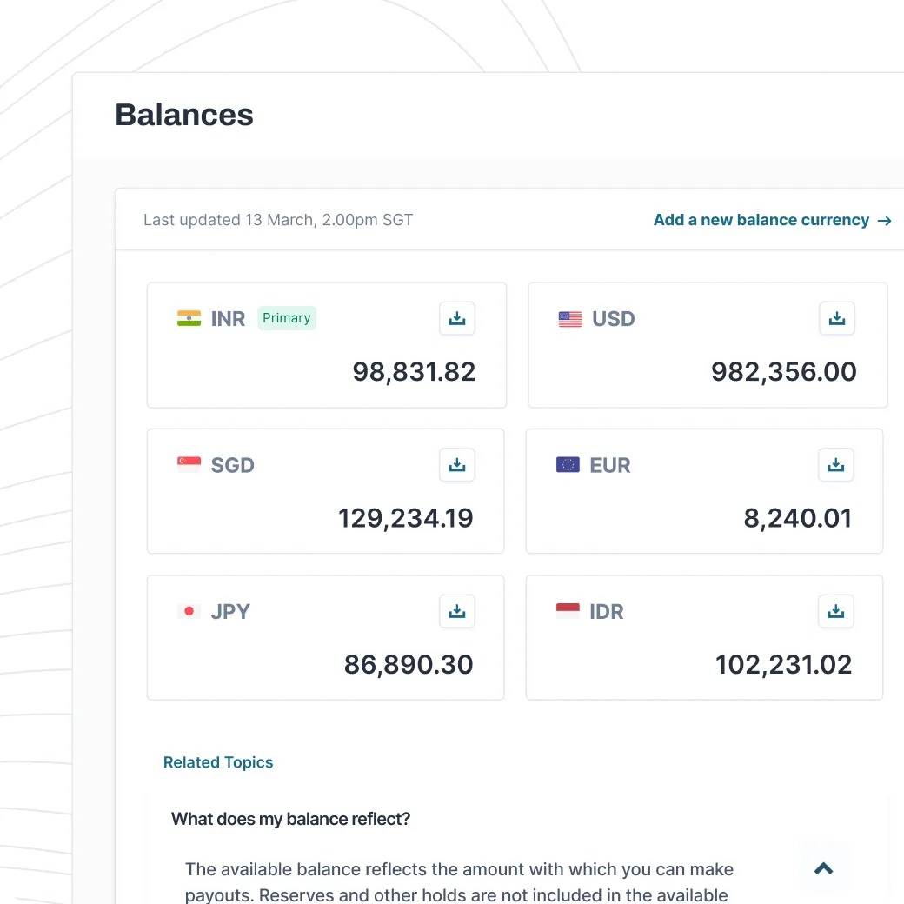Image resolution: width=904 pixels, height=904 pixels.
Task: Download the INR balance statement
Action: (457, 318)
